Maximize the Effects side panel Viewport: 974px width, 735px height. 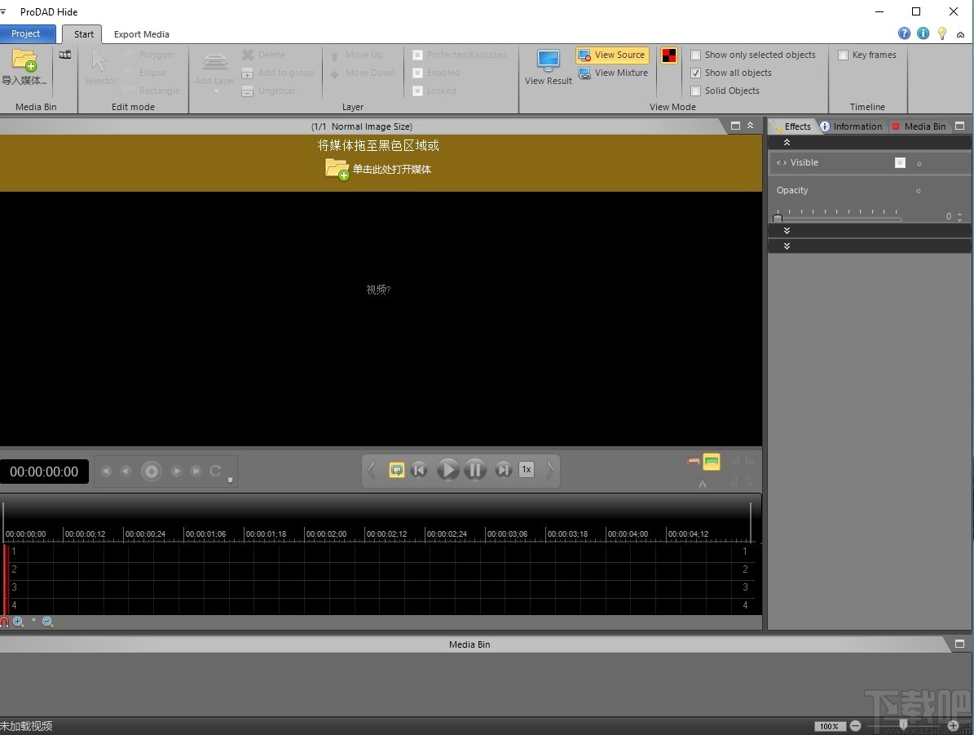click(x=959, y=126)
